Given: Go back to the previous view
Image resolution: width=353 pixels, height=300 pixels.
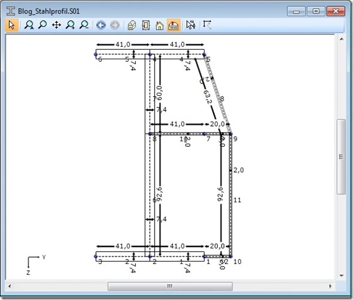Looking at the screenshot, I should tap(101, 25).
